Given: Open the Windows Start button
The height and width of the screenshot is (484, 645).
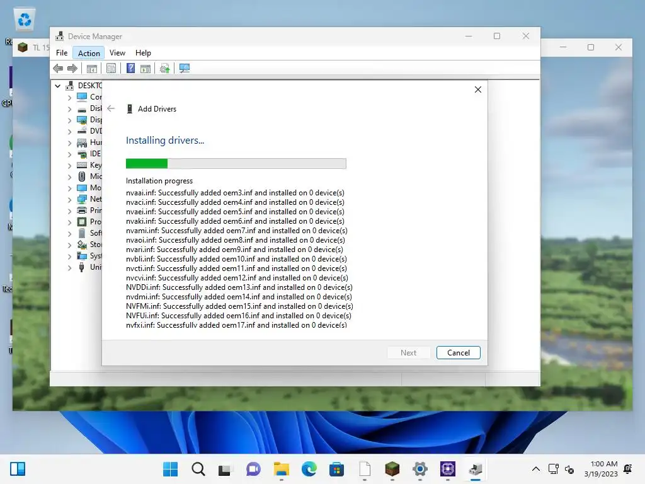Looking at the screenshot, I should pyautogui.click(x=170, y=469).
